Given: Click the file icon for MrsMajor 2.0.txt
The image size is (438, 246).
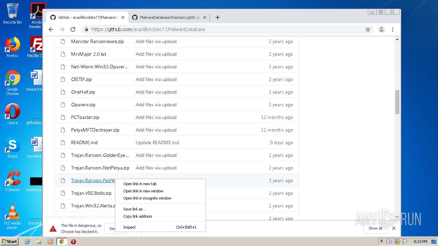Looking at the screenshot, I should click(63, 54).
